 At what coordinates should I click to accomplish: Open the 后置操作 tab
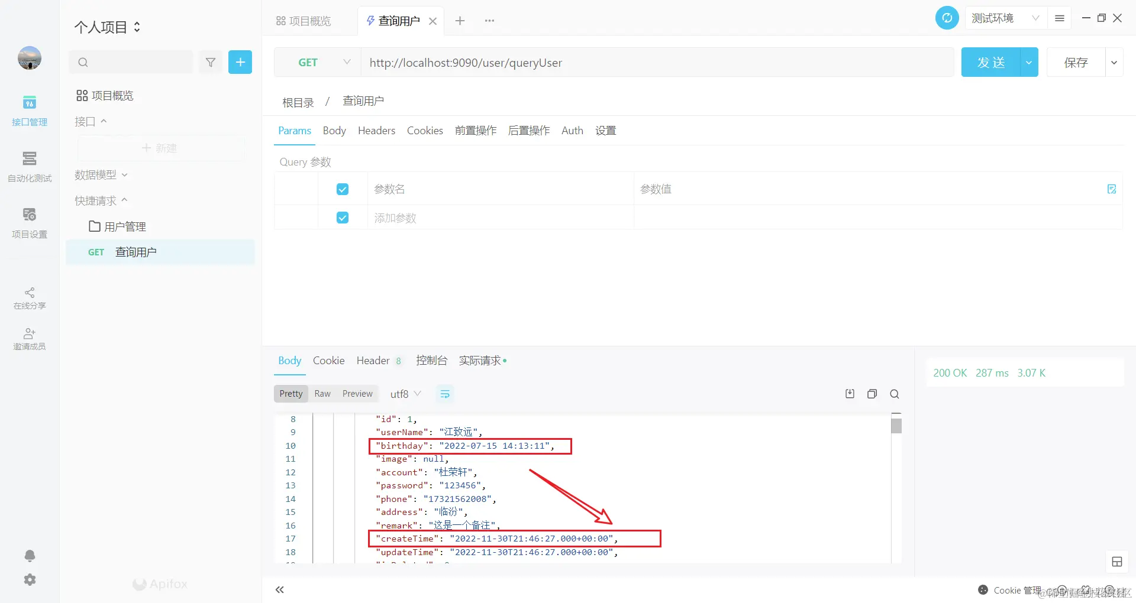pyautogui.click(x=529, y=131)
